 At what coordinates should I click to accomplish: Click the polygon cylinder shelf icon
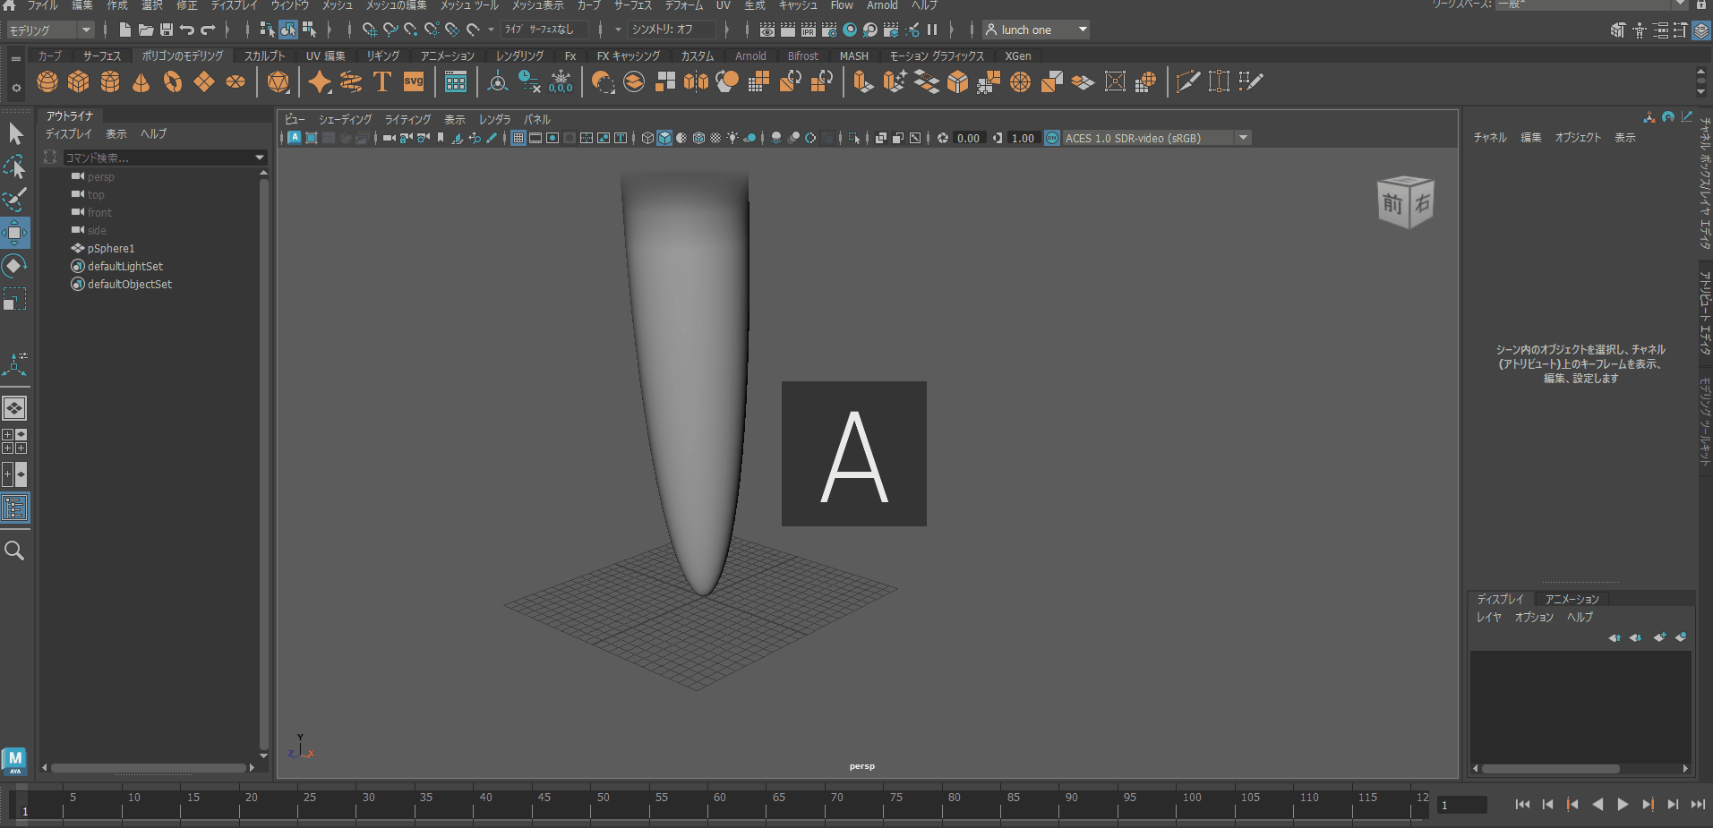tap(110, 82)
